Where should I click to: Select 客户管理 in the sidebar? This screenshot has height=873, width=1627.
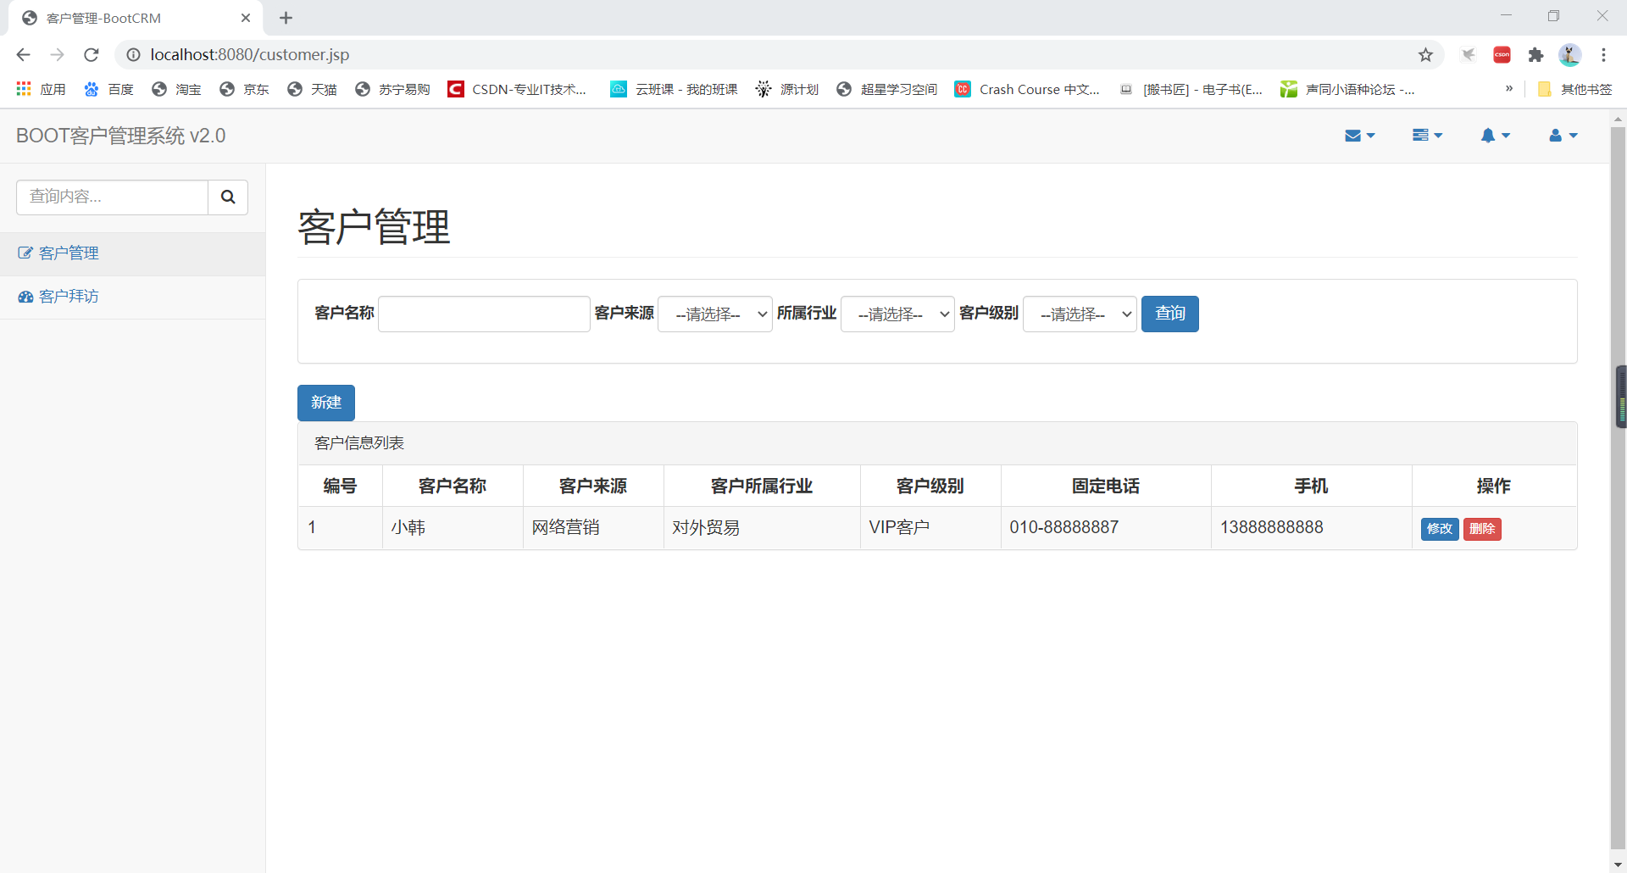tap(132, 253)
